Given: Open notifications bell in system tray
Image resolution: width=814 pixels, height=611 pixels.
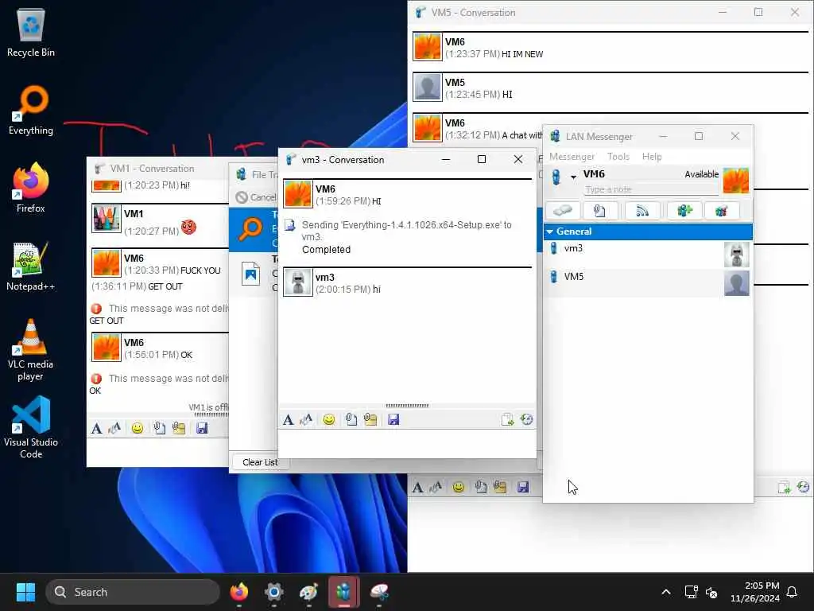Looking at the screenshot, I should (x=793, y=592).
